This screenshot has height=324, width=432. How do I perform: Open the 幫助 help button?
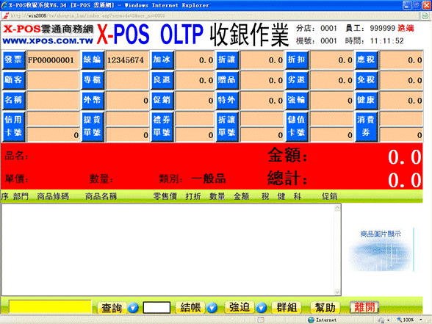[x=325, y=307]
